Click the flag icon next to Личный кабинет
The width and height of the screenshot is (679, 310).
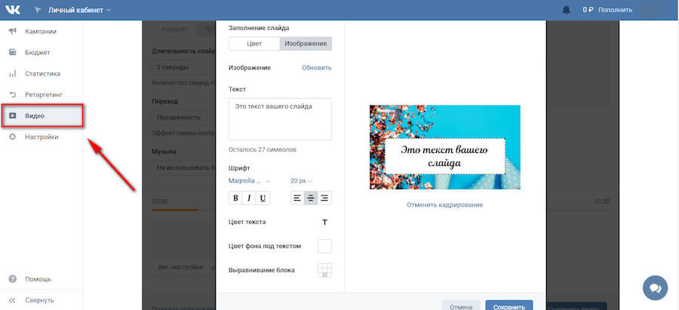[38, 10]
